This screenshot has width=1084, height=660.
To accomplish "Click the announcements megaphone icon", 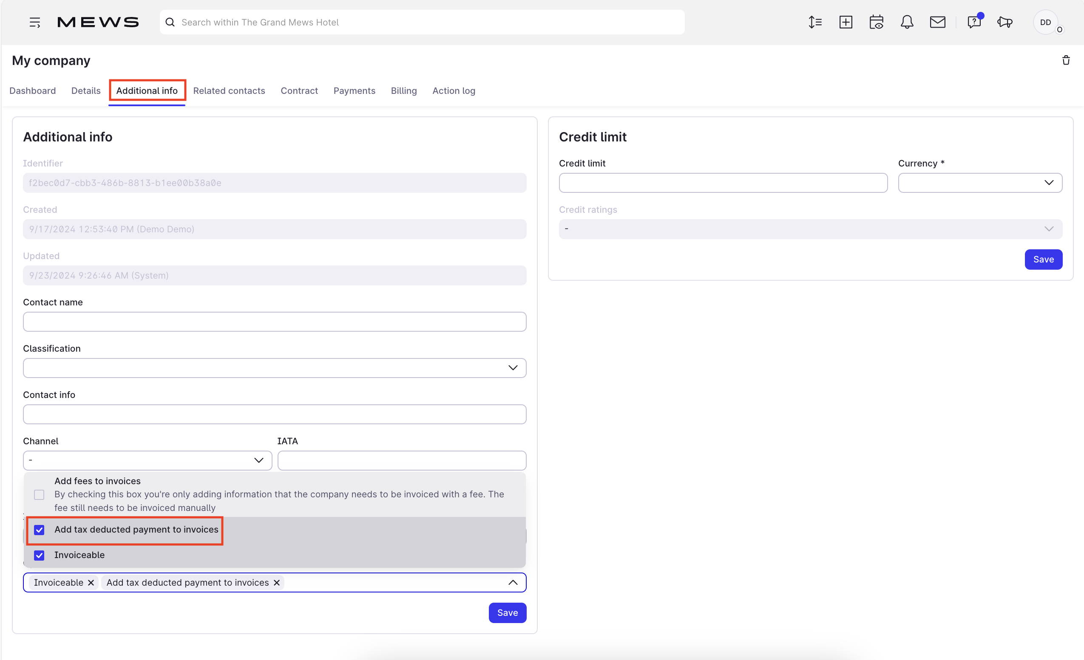I will (1005, 23).
